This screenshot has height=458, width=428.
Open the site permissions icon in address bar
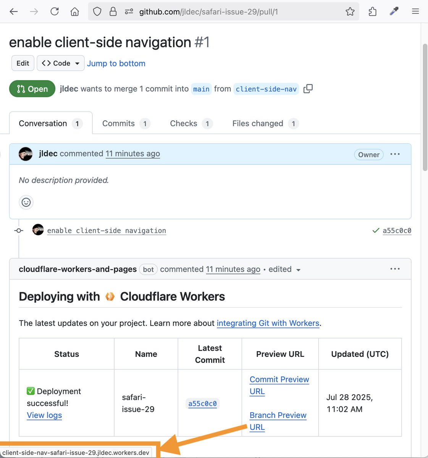129,11
